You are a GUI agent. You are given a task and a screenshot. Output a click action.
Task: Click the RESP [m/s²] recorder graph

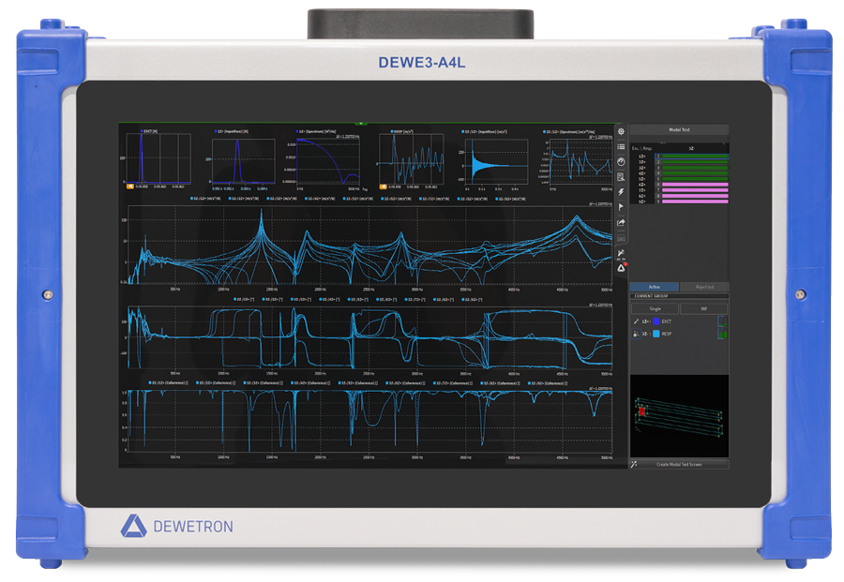[412, 158]
